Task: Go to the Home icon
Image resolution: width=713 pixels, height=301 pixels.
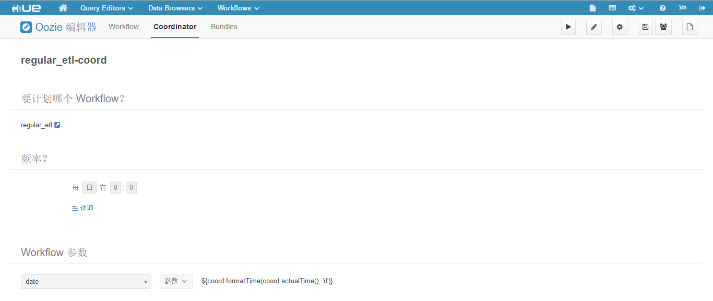Action: (x=63, y=8)
